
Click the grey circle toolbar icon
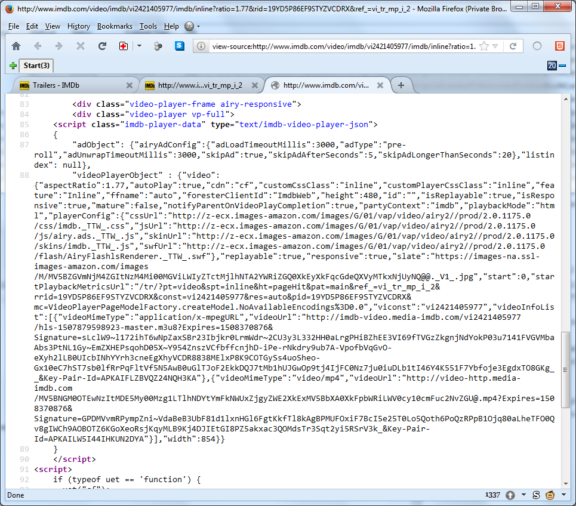(x=537, y=46)
